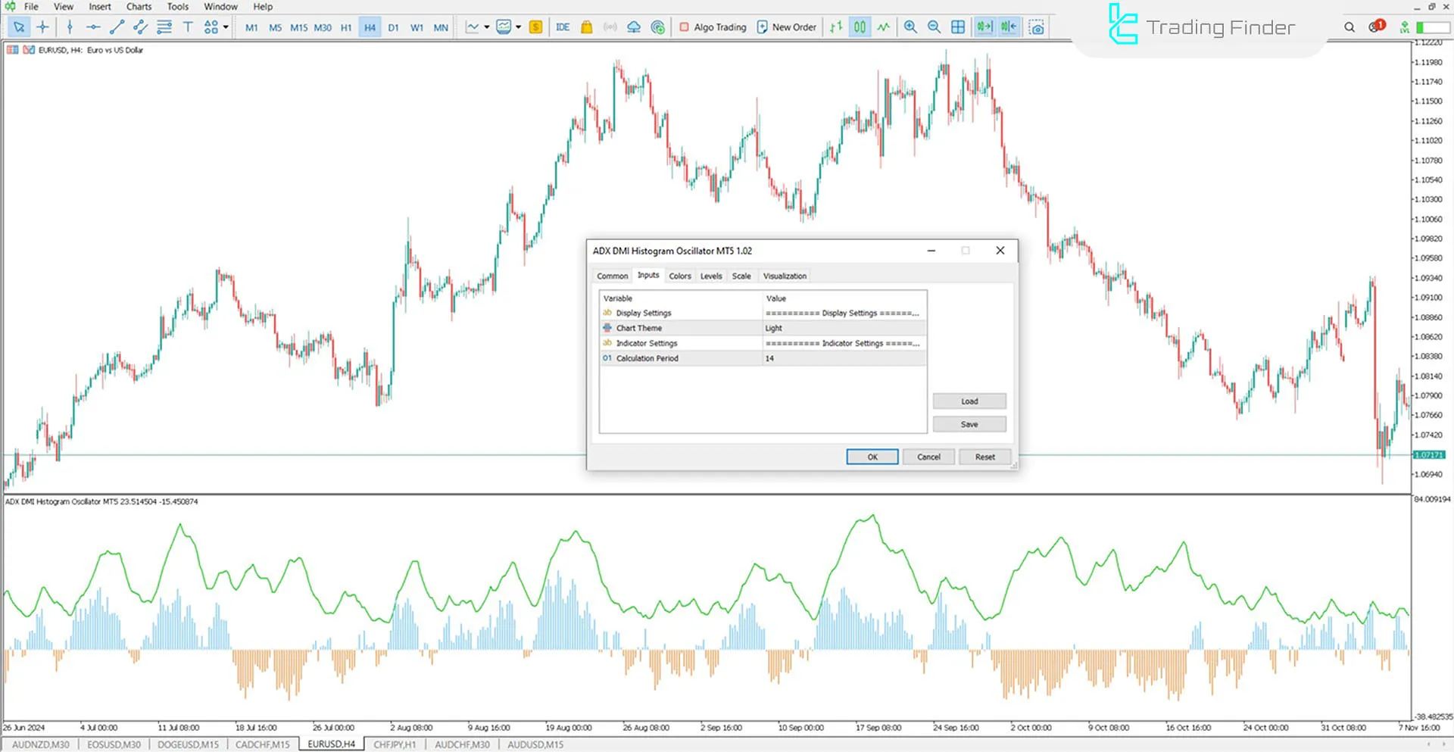This screenshot has height=752, width=1454.
Task: Open the chart type dropdown arrow
Action: pos(488,27)
